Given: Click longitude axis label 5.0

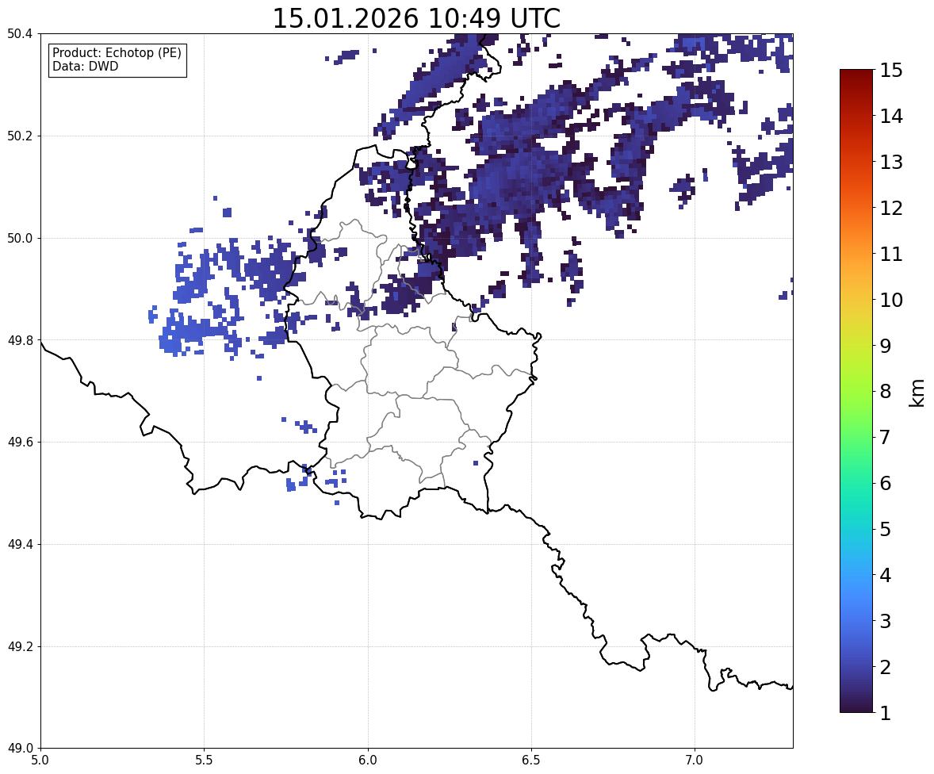Looking at the screenshot, I should coord(40,761).
